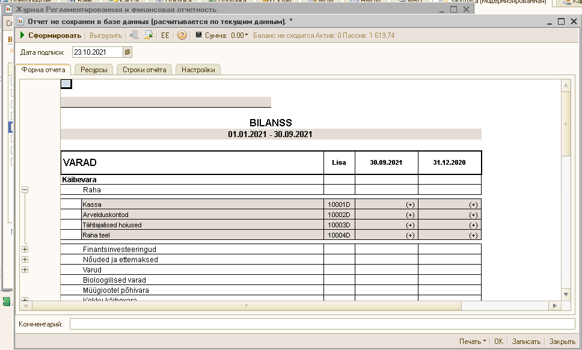Minimize the report window
This screenshot has width=582, height=350.
[x=550, y=22]
